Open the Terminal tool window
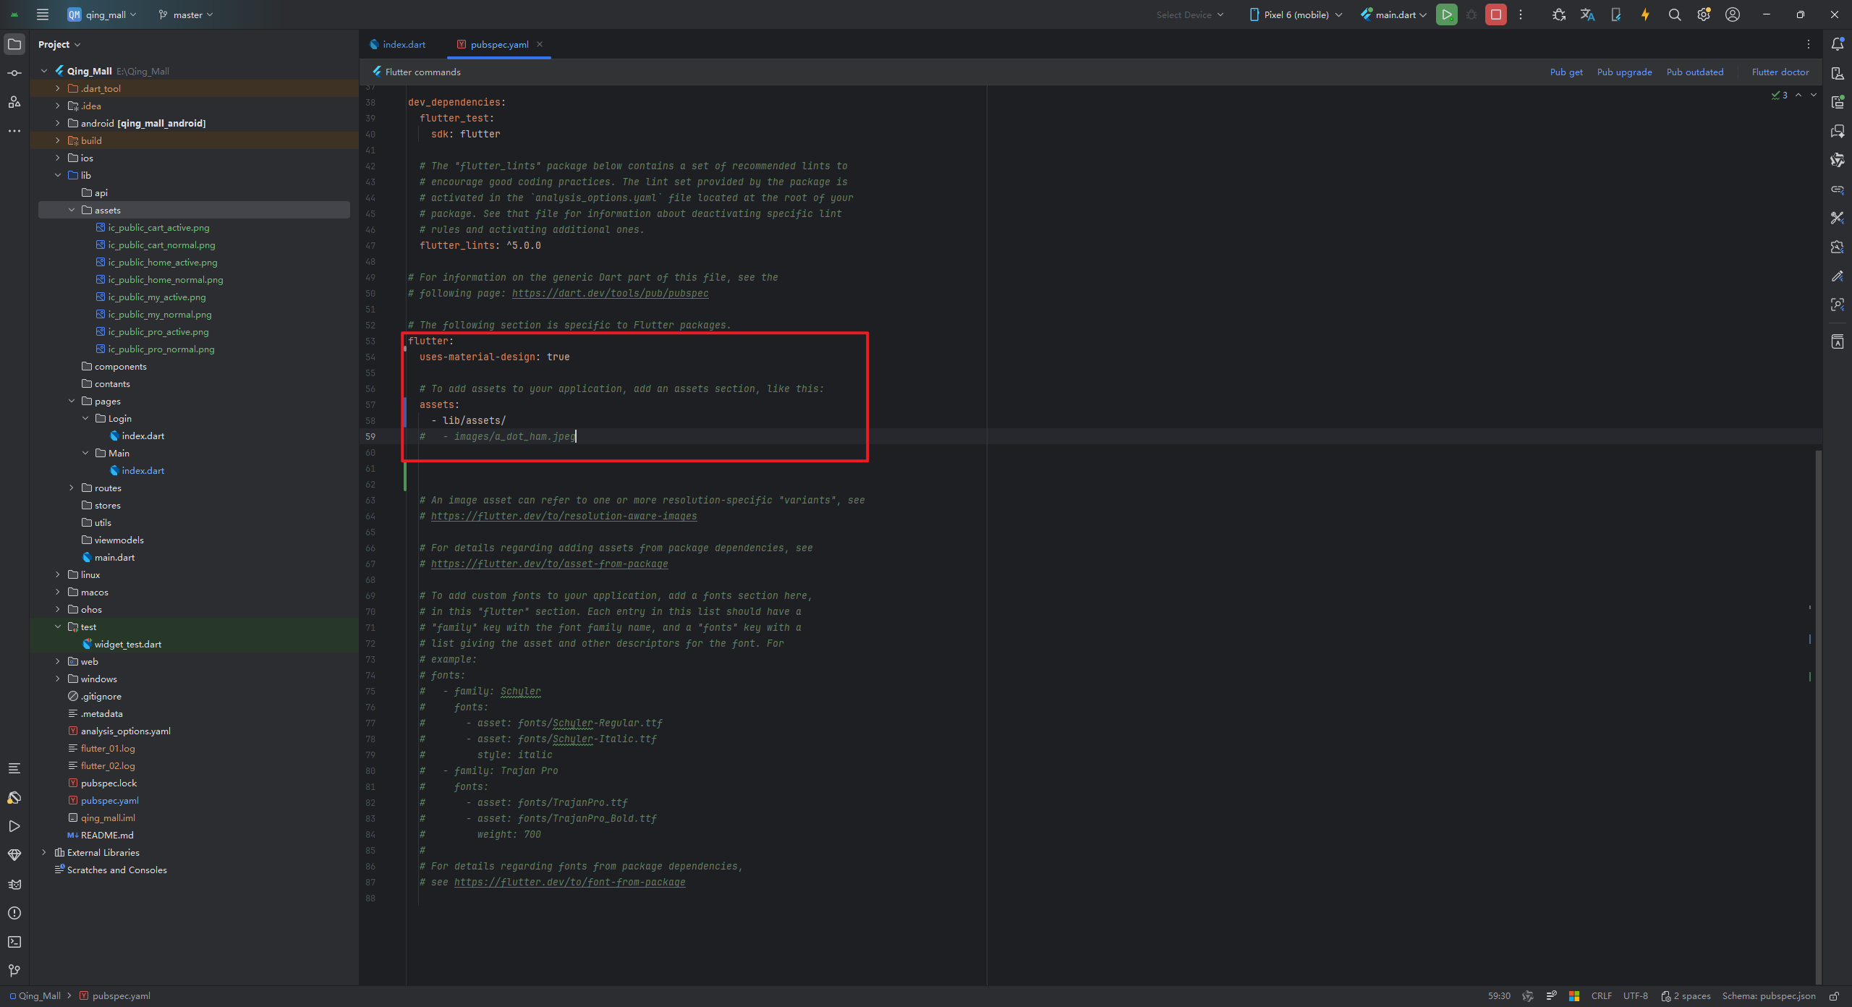1852x1007 pixels. click(x=14, y=942)
